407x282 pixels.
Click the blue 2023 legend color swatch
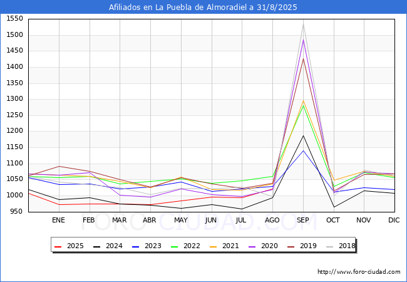135,246
